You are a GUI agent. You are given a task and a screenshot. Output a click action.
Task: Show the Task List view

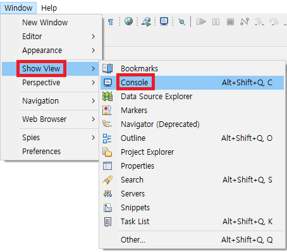click(192, 222)
